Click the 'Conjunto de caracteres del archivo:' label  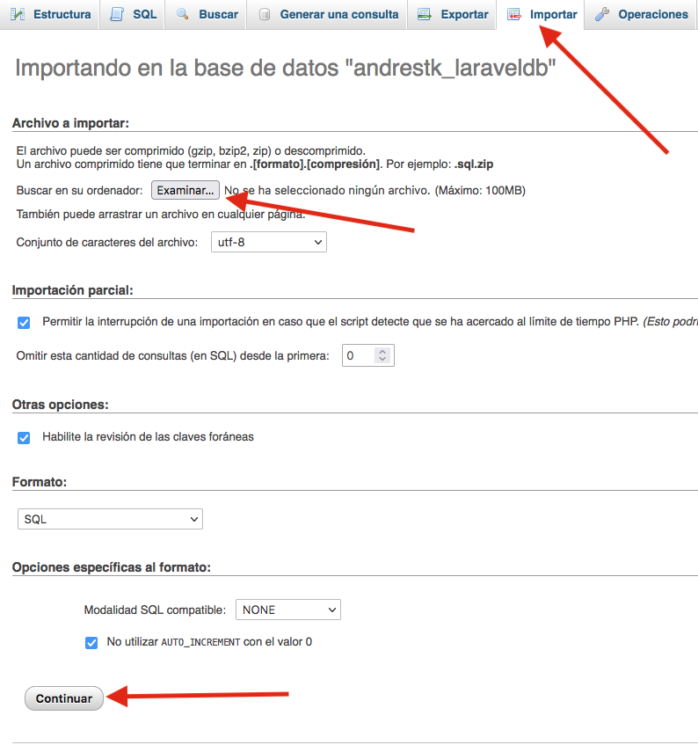pyautogui.click(x=107, y=242)
